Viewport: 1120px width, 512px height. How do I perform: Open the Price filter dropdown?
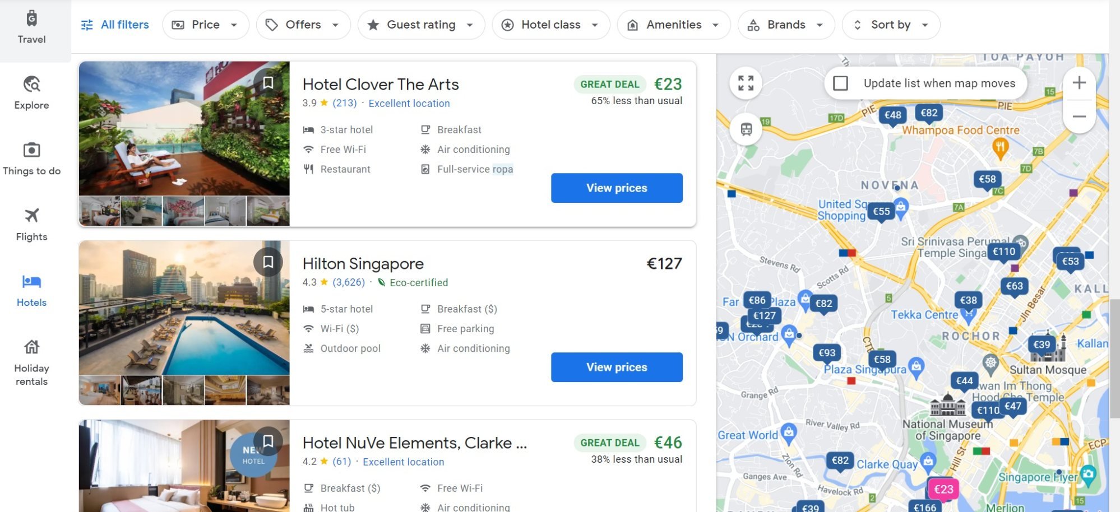point(205,24)
